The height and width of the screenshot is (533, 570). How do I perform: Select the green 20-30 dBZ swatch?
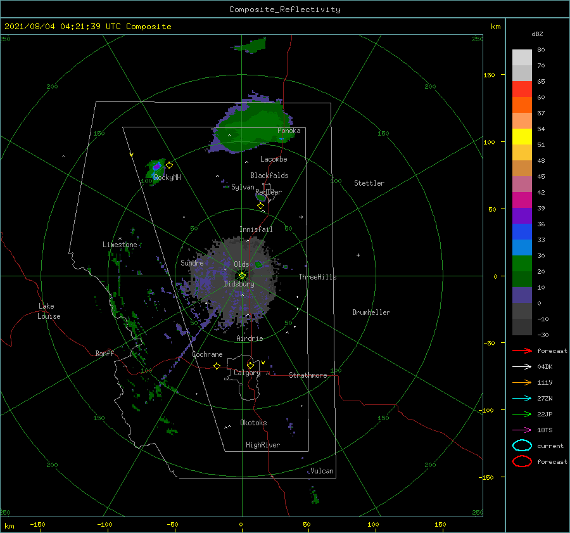pyautogui.click(x=522, y=264)
